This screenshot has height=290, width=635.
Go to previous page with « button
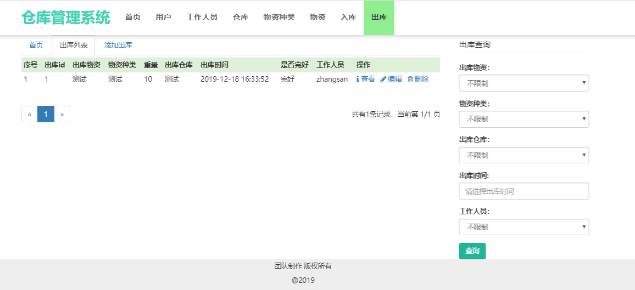30,114
